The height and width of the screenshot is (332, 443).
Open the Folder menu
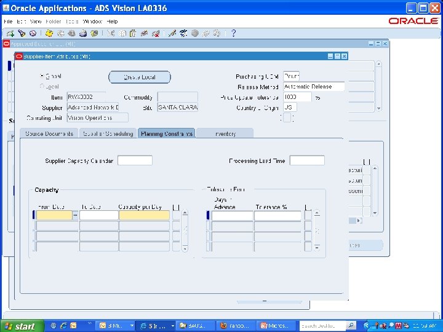pos(53,22)
